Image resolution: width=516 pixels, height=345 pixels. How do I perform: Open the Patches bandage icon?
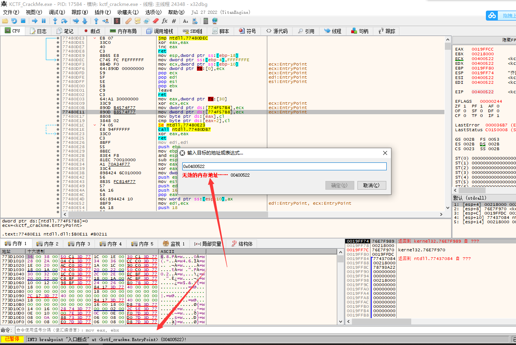[x=129, y=21]
